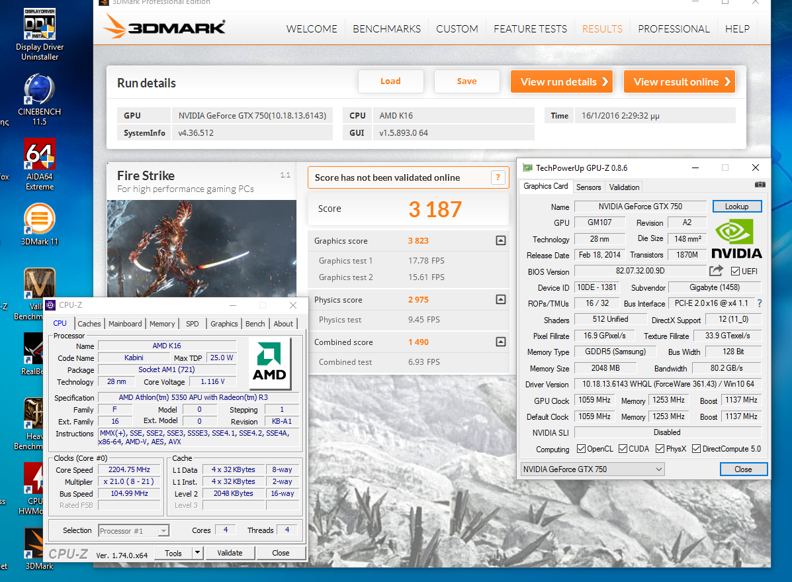Click the Lookup button in GPU-Z
This screenshot has height=582, width=792.
pos(737,207)
